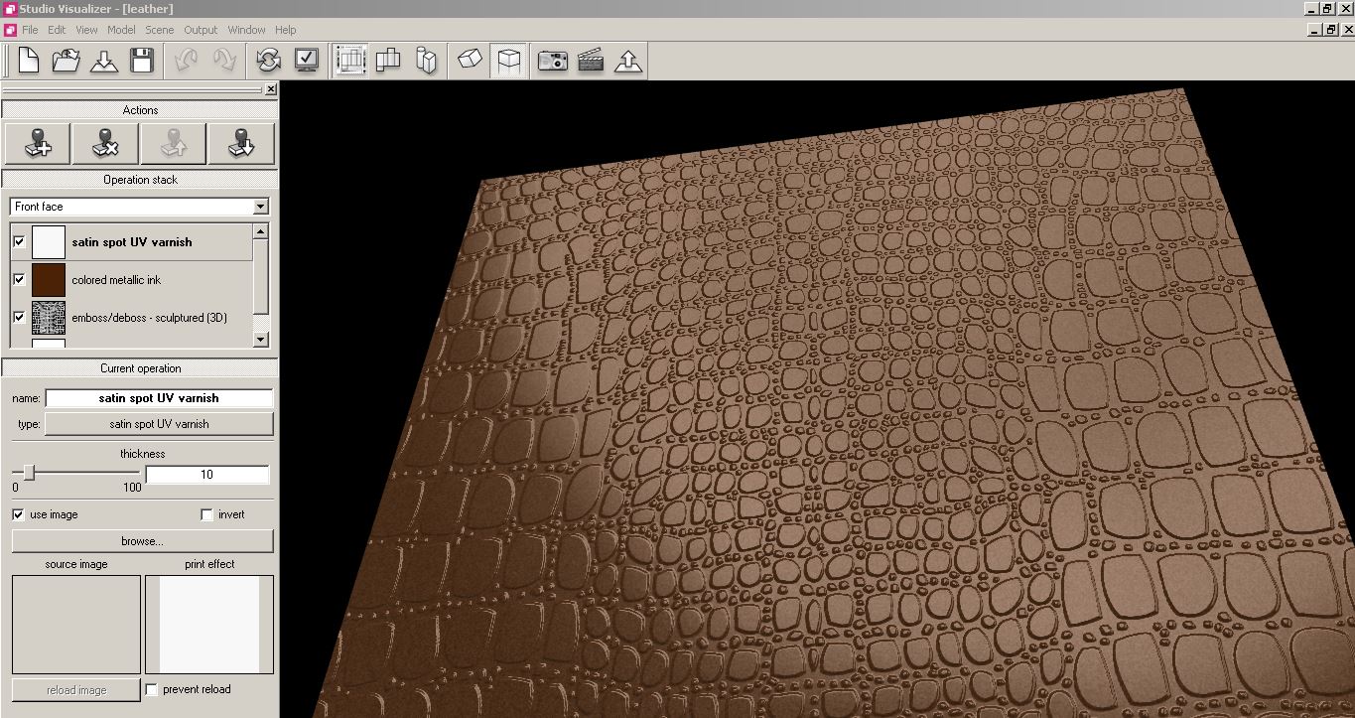The height and width of the screenshot is (718, 1355).
Task: Open the File menu
Action: 30,30
